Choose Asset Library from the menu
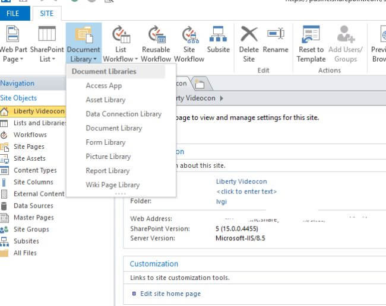This screenshot has height=306, width=386. pos(106,100)
